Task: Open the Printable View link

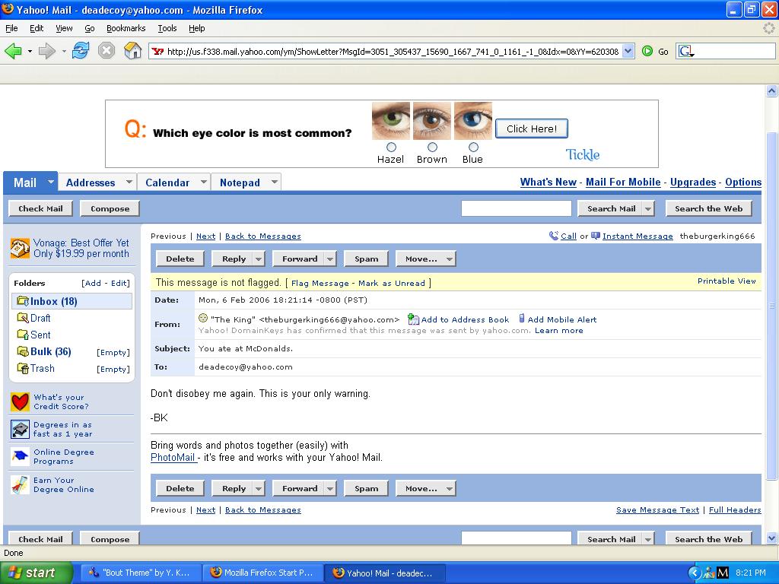Action: [727, 281]
